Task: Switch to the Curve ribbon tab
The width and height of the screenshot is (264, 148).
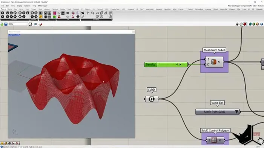Action: pos(28,9)
